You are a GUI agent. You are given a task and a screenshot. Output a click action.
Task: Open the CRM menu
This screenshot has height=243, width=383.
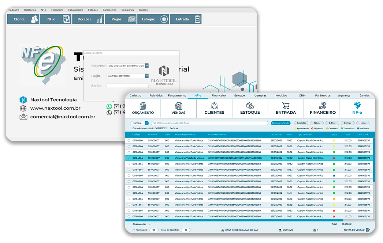click(x=302, y=95)
